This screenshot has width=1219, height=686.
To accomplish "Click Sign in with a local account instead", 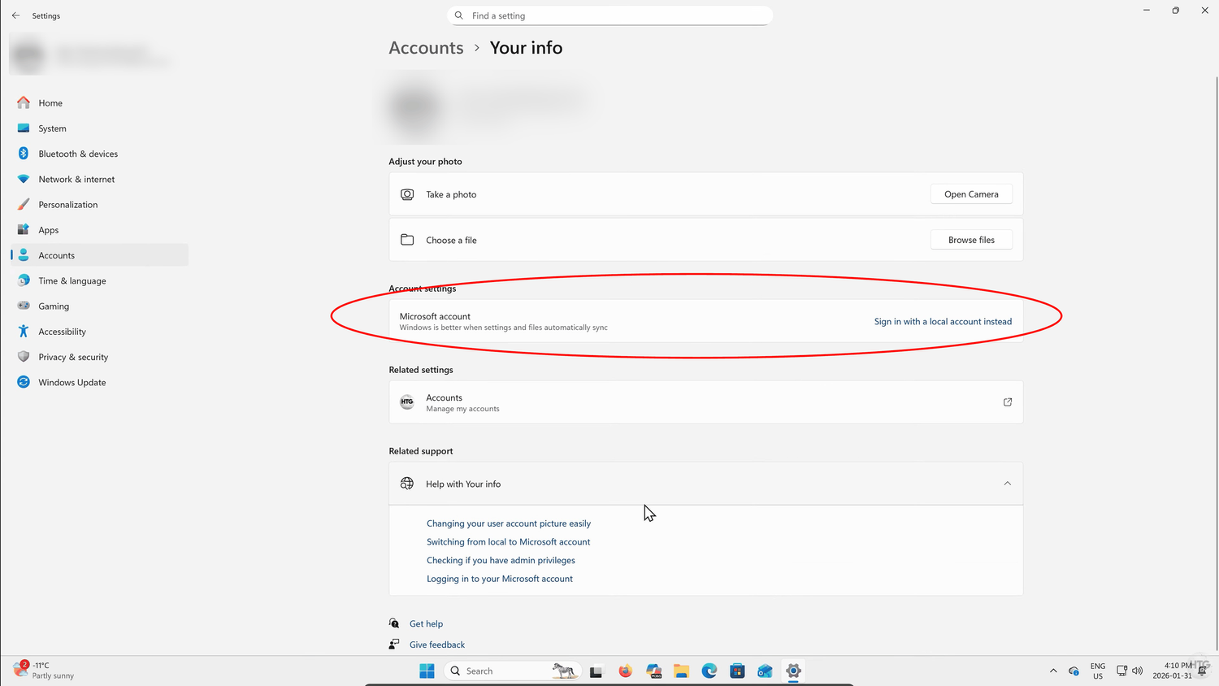I will (943, 322).
